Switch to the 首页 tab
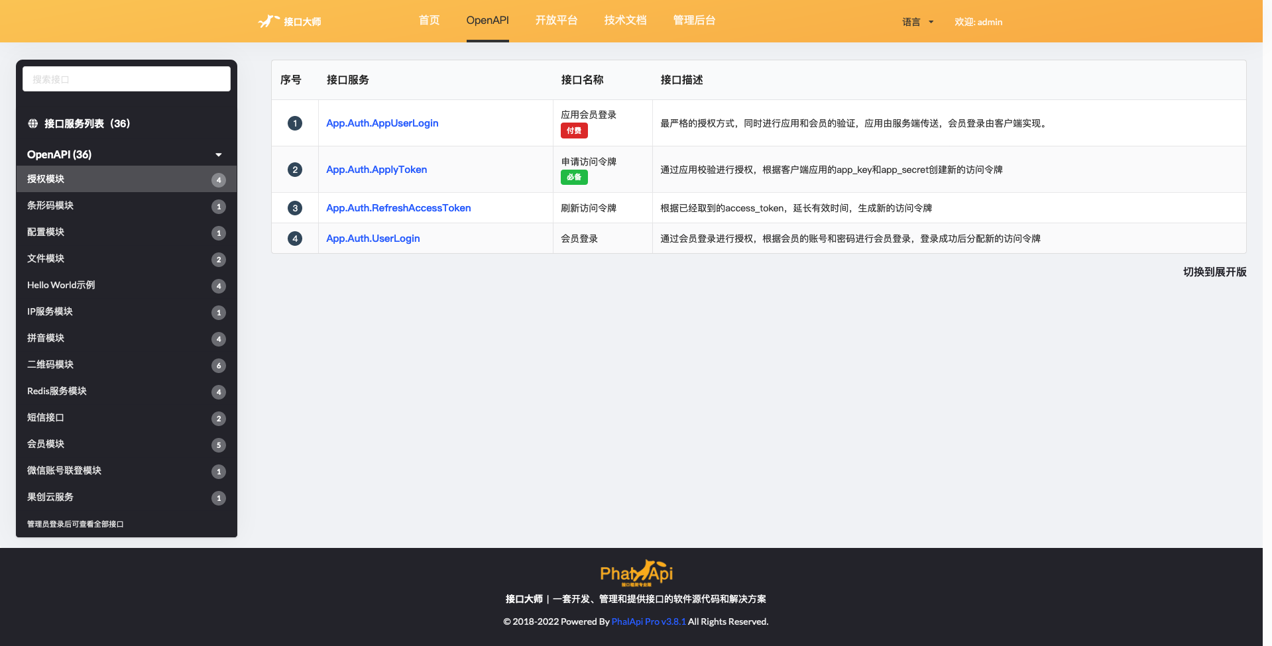This screenshot has height=646, width=1272. click(428, 21)
